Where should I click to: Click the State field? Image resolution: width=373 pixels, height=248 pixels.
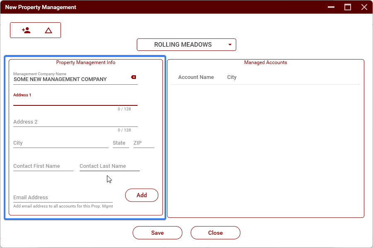pos(121,143)
